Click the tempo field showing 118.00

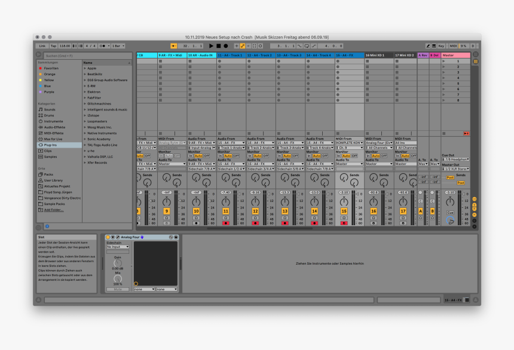point(65,46)
